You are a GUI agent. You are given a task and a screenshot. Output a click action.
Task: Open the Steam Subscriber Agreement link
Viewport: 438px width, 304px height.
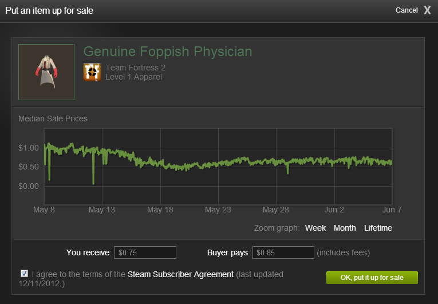click(x=180, y=274)
